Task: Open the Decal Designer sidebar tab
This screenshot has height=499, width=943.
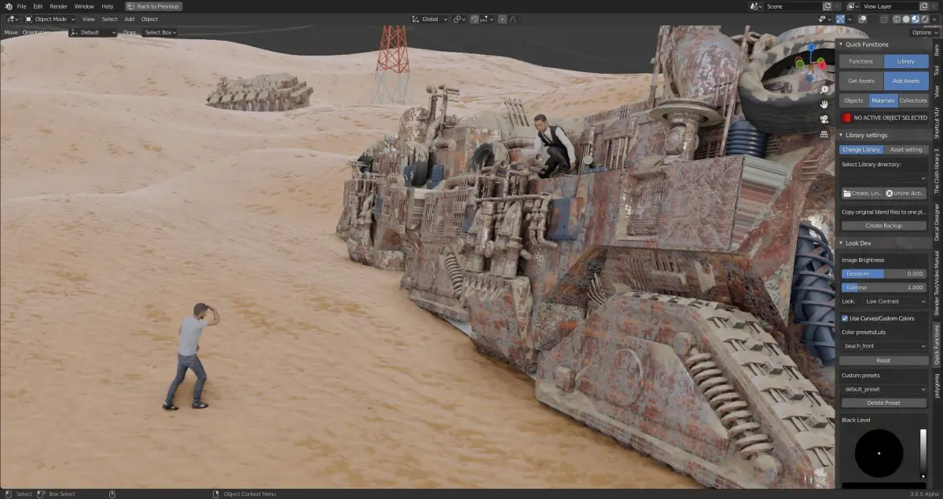Action: 937,222
